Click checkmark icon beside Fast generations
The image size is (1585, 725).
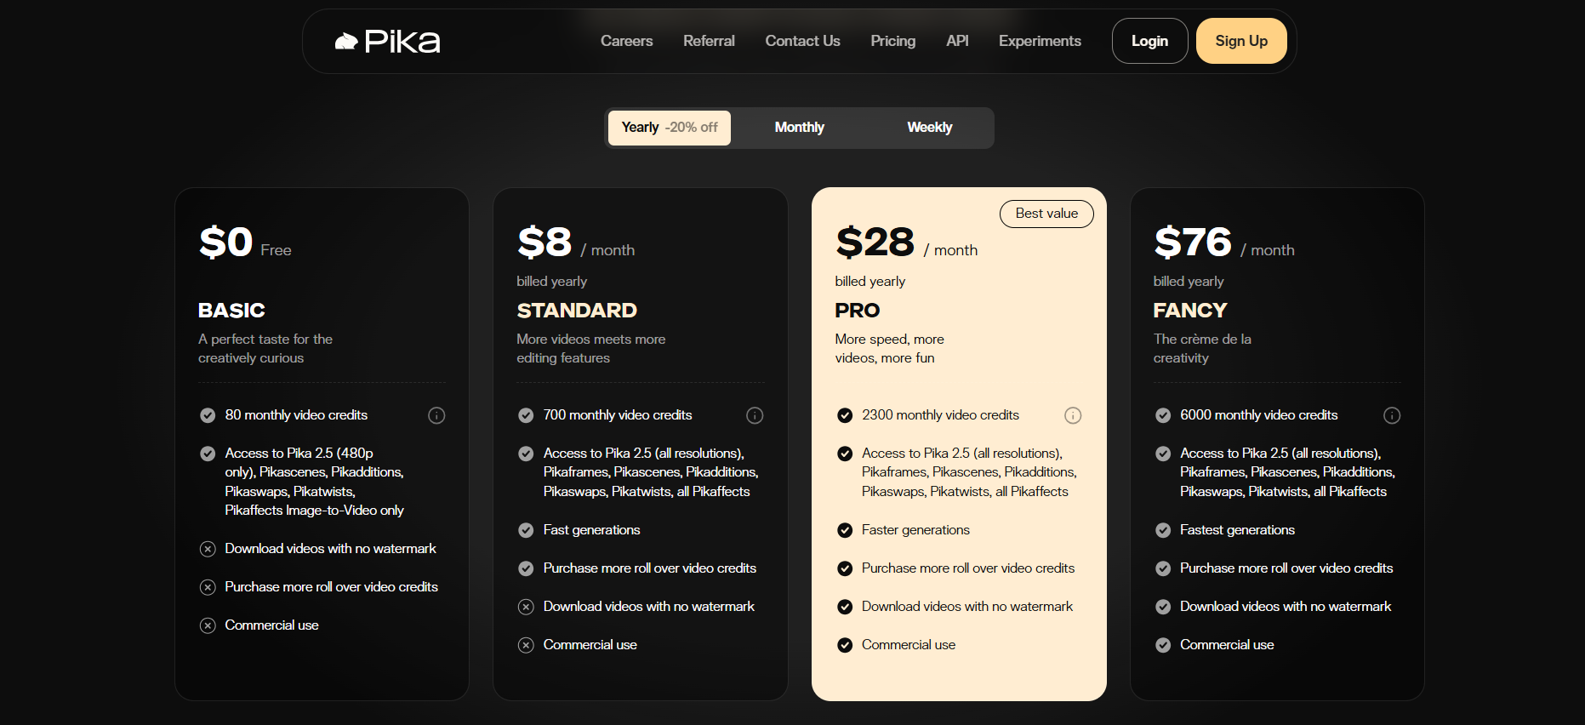526,530
